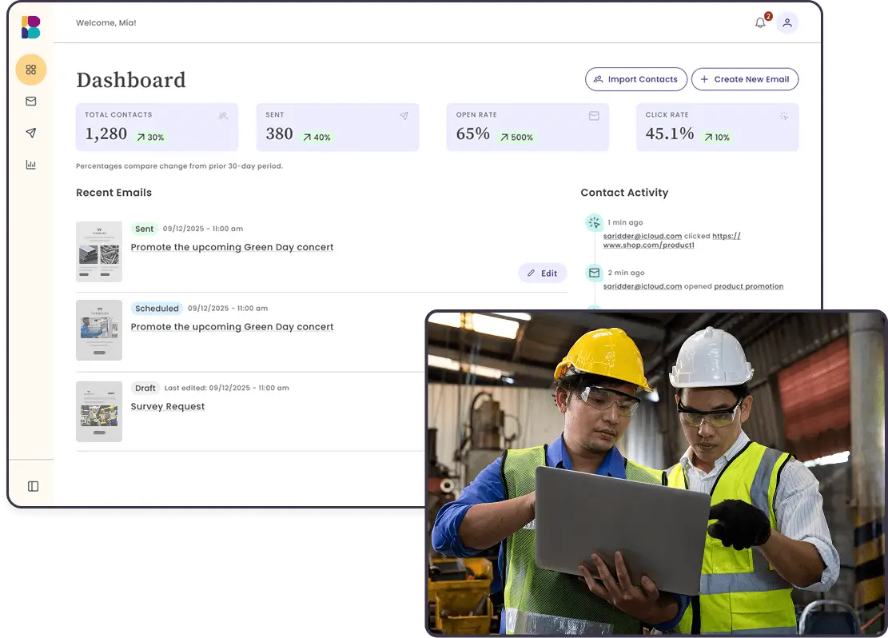Collapse the sidebar using the panel icon
888x638 pixels.
31,485
